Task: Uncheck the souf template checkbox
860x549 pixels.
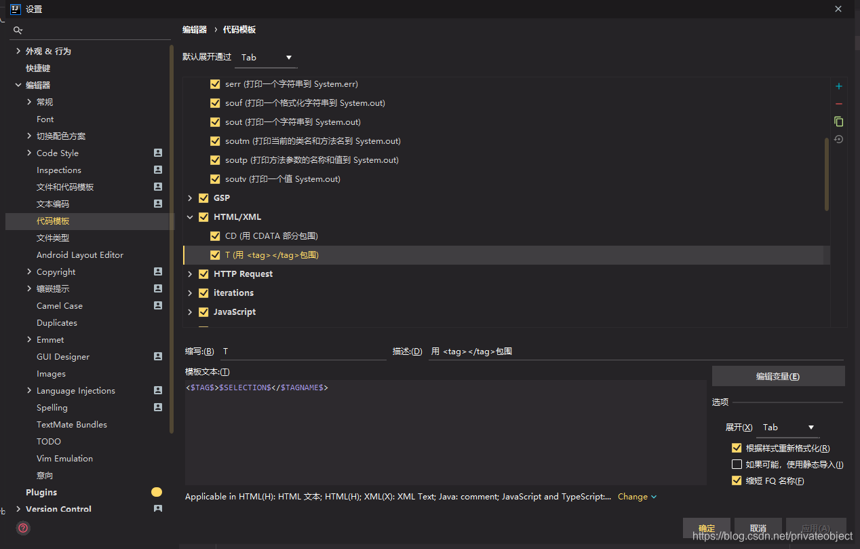Action: pyautogui.click(x=215, y=103)
